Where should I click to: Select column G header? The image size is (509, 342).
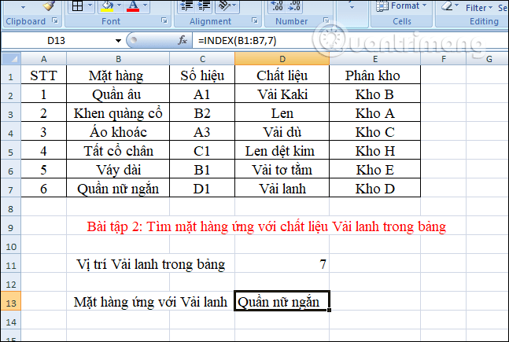489,59
